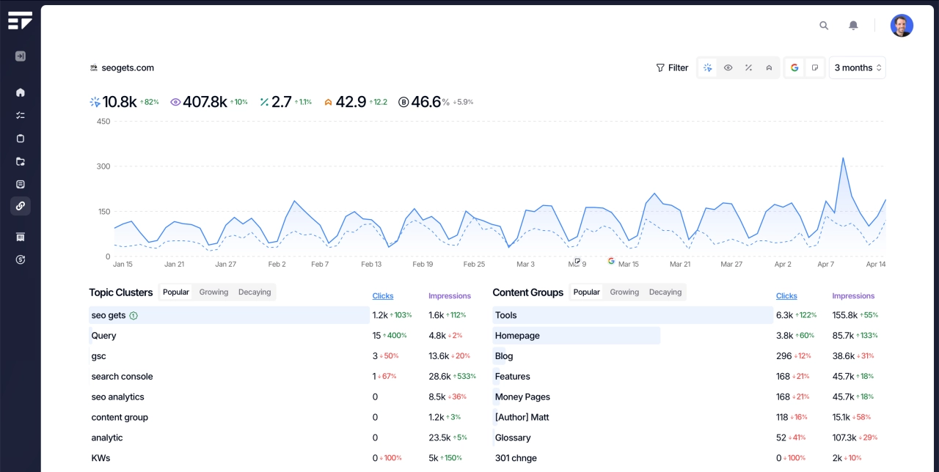The height and width of the screenshot is (472, 939).
Task: Open the Filter menu
Action: click(672, 67)
